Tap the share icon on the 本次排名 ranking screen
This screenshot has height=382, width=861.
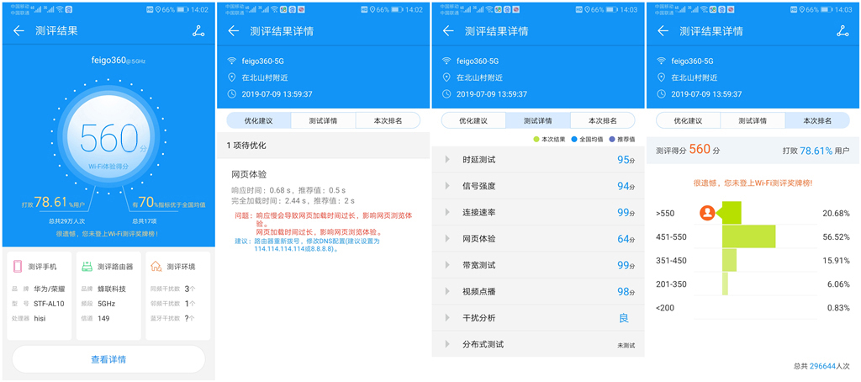(x=843, y=31)
